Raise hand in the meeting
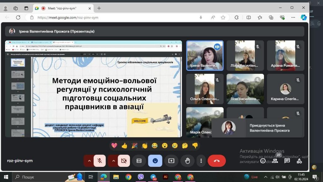The width and height of the screenshot is (323, 182). coord(187,161)
